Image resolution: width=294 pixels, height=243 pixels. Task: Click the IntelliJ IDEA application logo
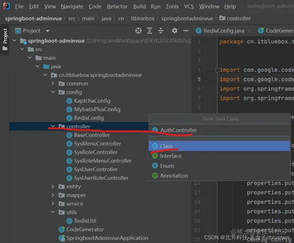click(x=6, y=6)
